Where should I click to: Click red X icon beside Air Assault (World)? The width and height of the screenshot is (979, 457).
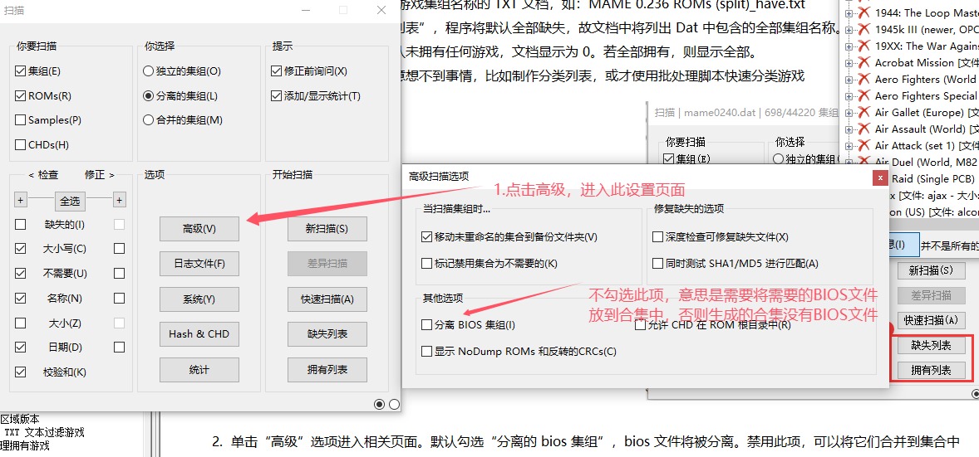864,129
